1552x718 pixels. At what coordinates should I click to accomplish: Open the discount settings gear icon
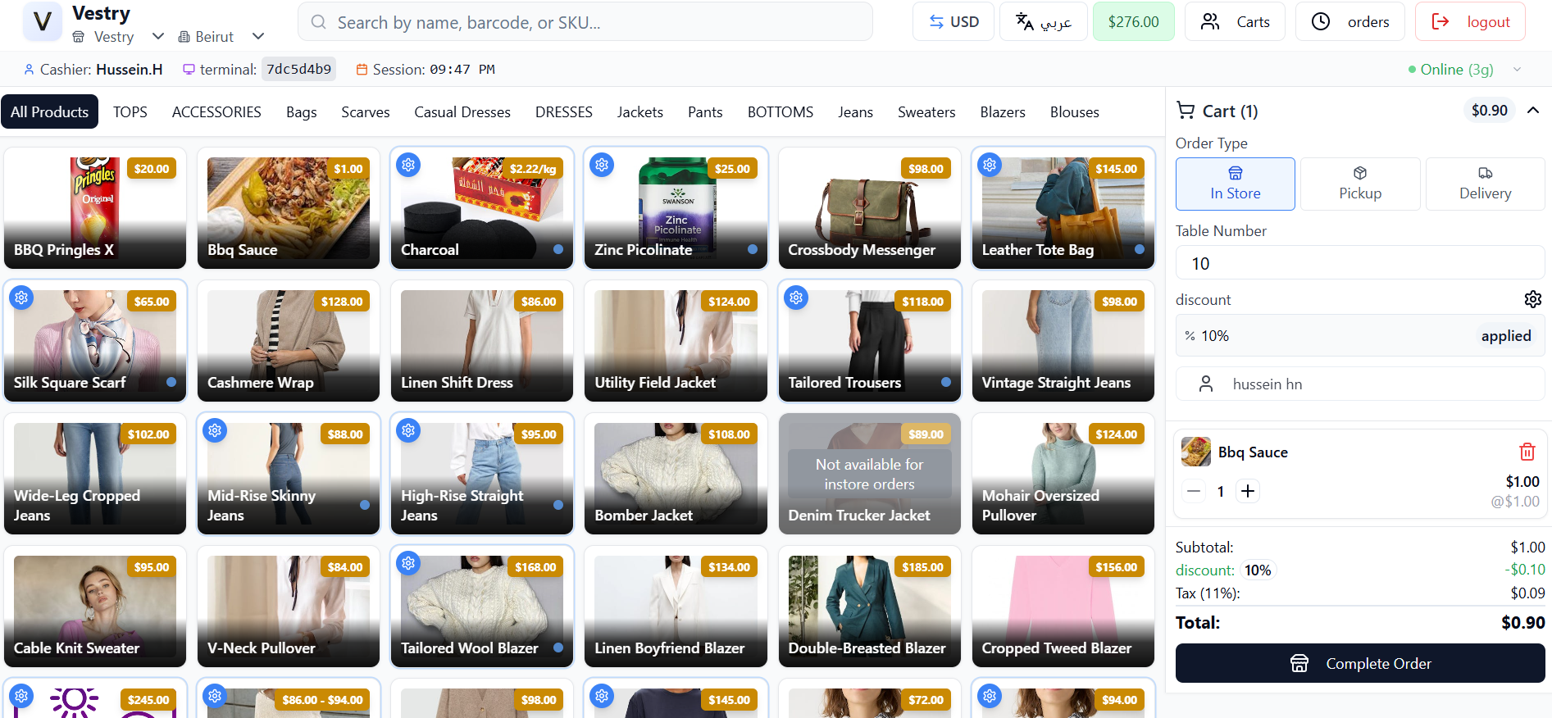(x=1532, y=299)
